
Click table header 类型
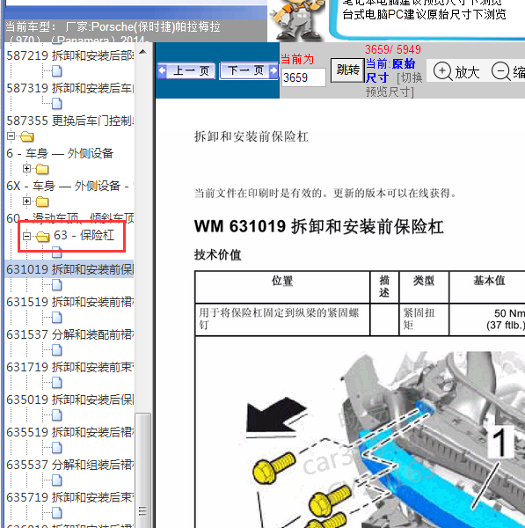[x=424, y=281]
